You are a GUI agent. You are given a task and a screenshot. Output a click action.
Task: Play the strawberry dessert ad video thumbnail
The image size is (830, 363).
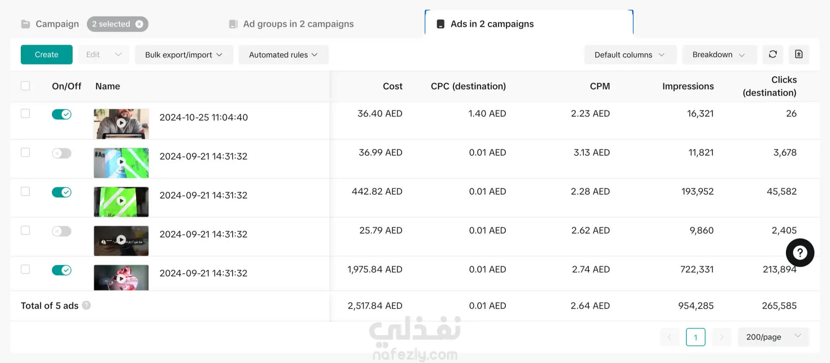pyautogui.click(x=121, y=278)
